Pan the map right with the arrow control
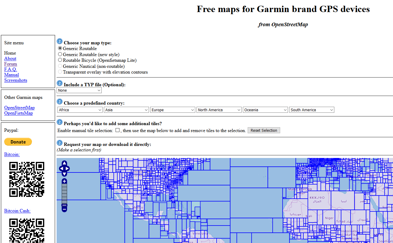393x243 pixels. point(68,169)
